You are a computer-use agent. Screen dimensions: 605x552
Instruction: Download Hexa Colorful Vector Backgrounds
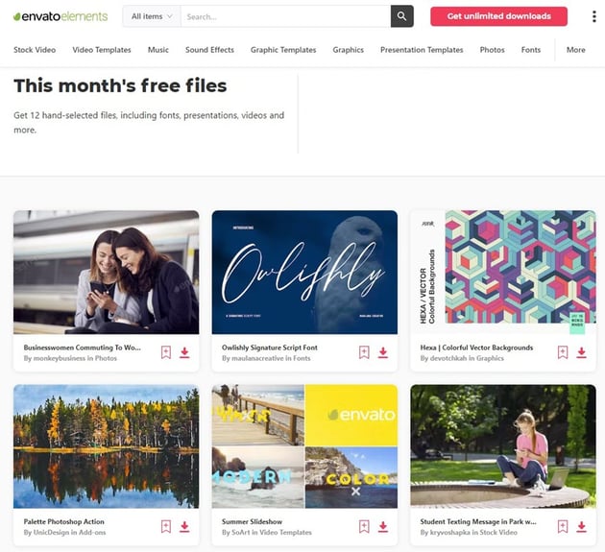(x=581, y=352)
